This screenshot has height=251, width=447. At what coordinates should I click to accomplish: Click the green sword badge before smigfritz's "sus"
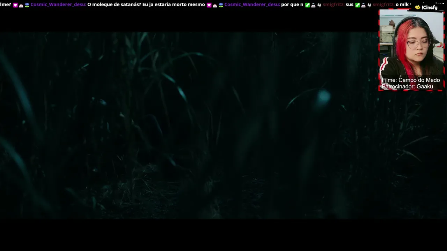(x=308, y=5)
